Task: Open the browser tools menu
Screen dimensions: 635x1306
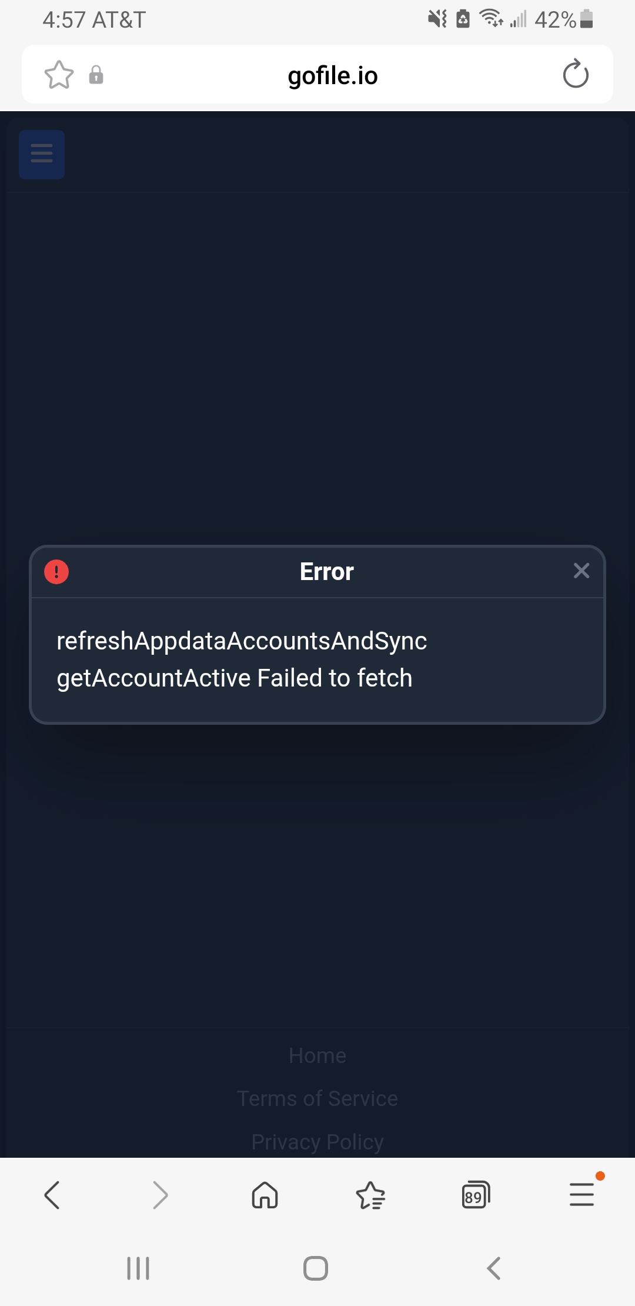Action: 581,1195
